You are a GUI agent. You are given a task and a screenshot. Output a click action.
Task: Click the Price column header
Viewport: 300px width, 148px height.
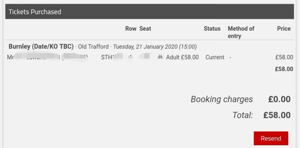(284, 29)
